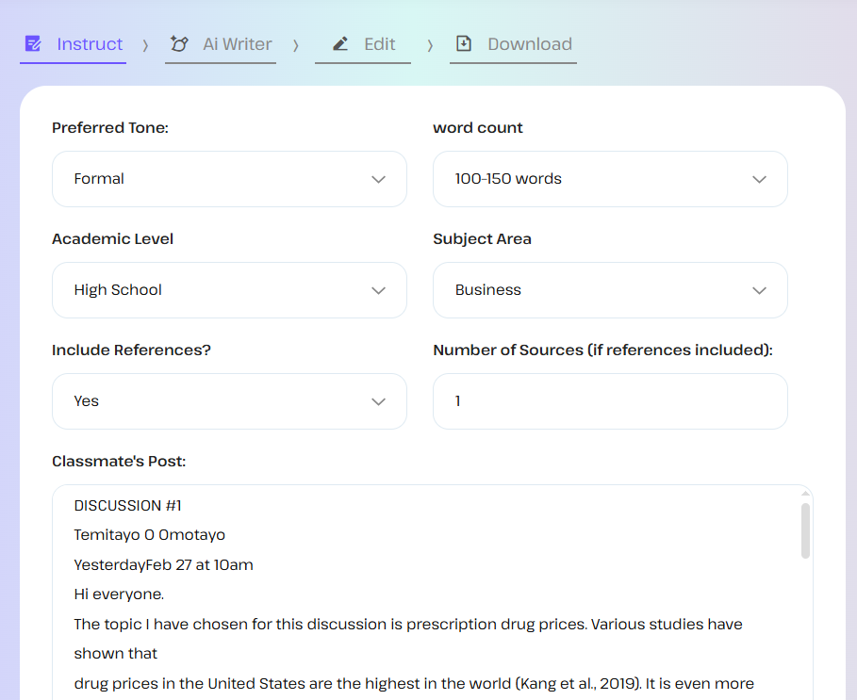
Task: Open the Preferred Tone dropdown showing Formal
Action: [229, 179]
